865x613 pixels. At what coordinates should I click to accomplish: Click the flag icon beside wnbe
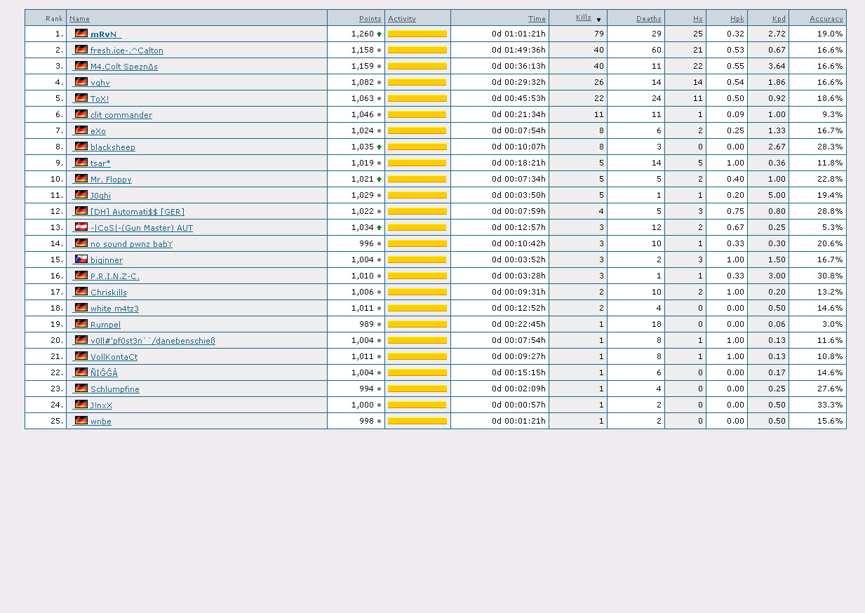tap(81, 421)
